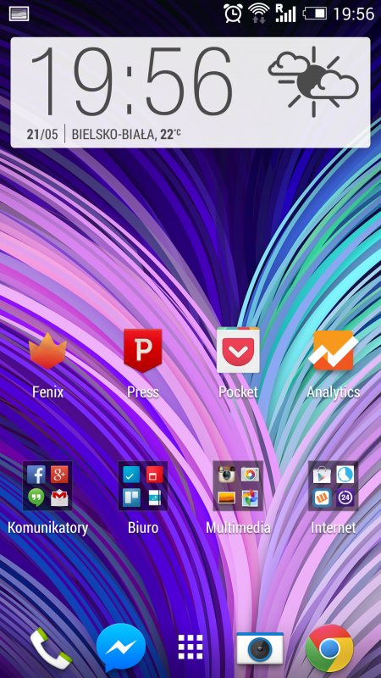Tap the alarm clock status icon
Viewport: 381px width, 678px height.
pyautogui.click(x=233, y=14)
